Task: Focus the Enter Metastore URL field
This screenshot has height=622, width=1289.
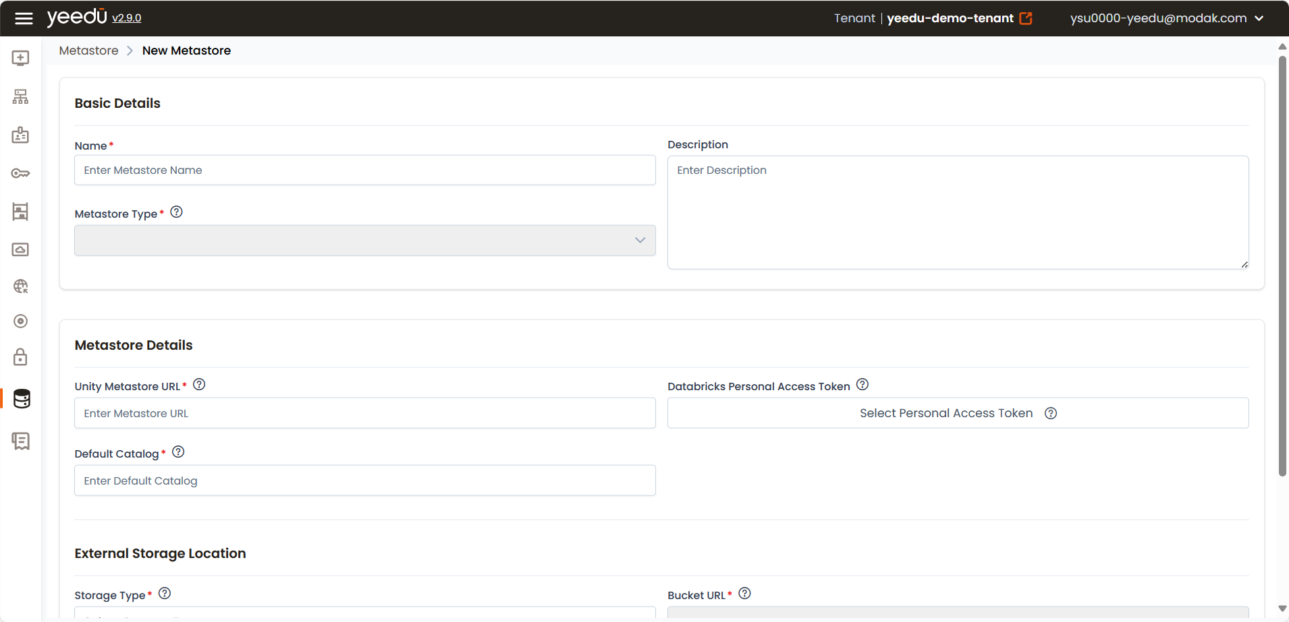Action: (365, 413)
